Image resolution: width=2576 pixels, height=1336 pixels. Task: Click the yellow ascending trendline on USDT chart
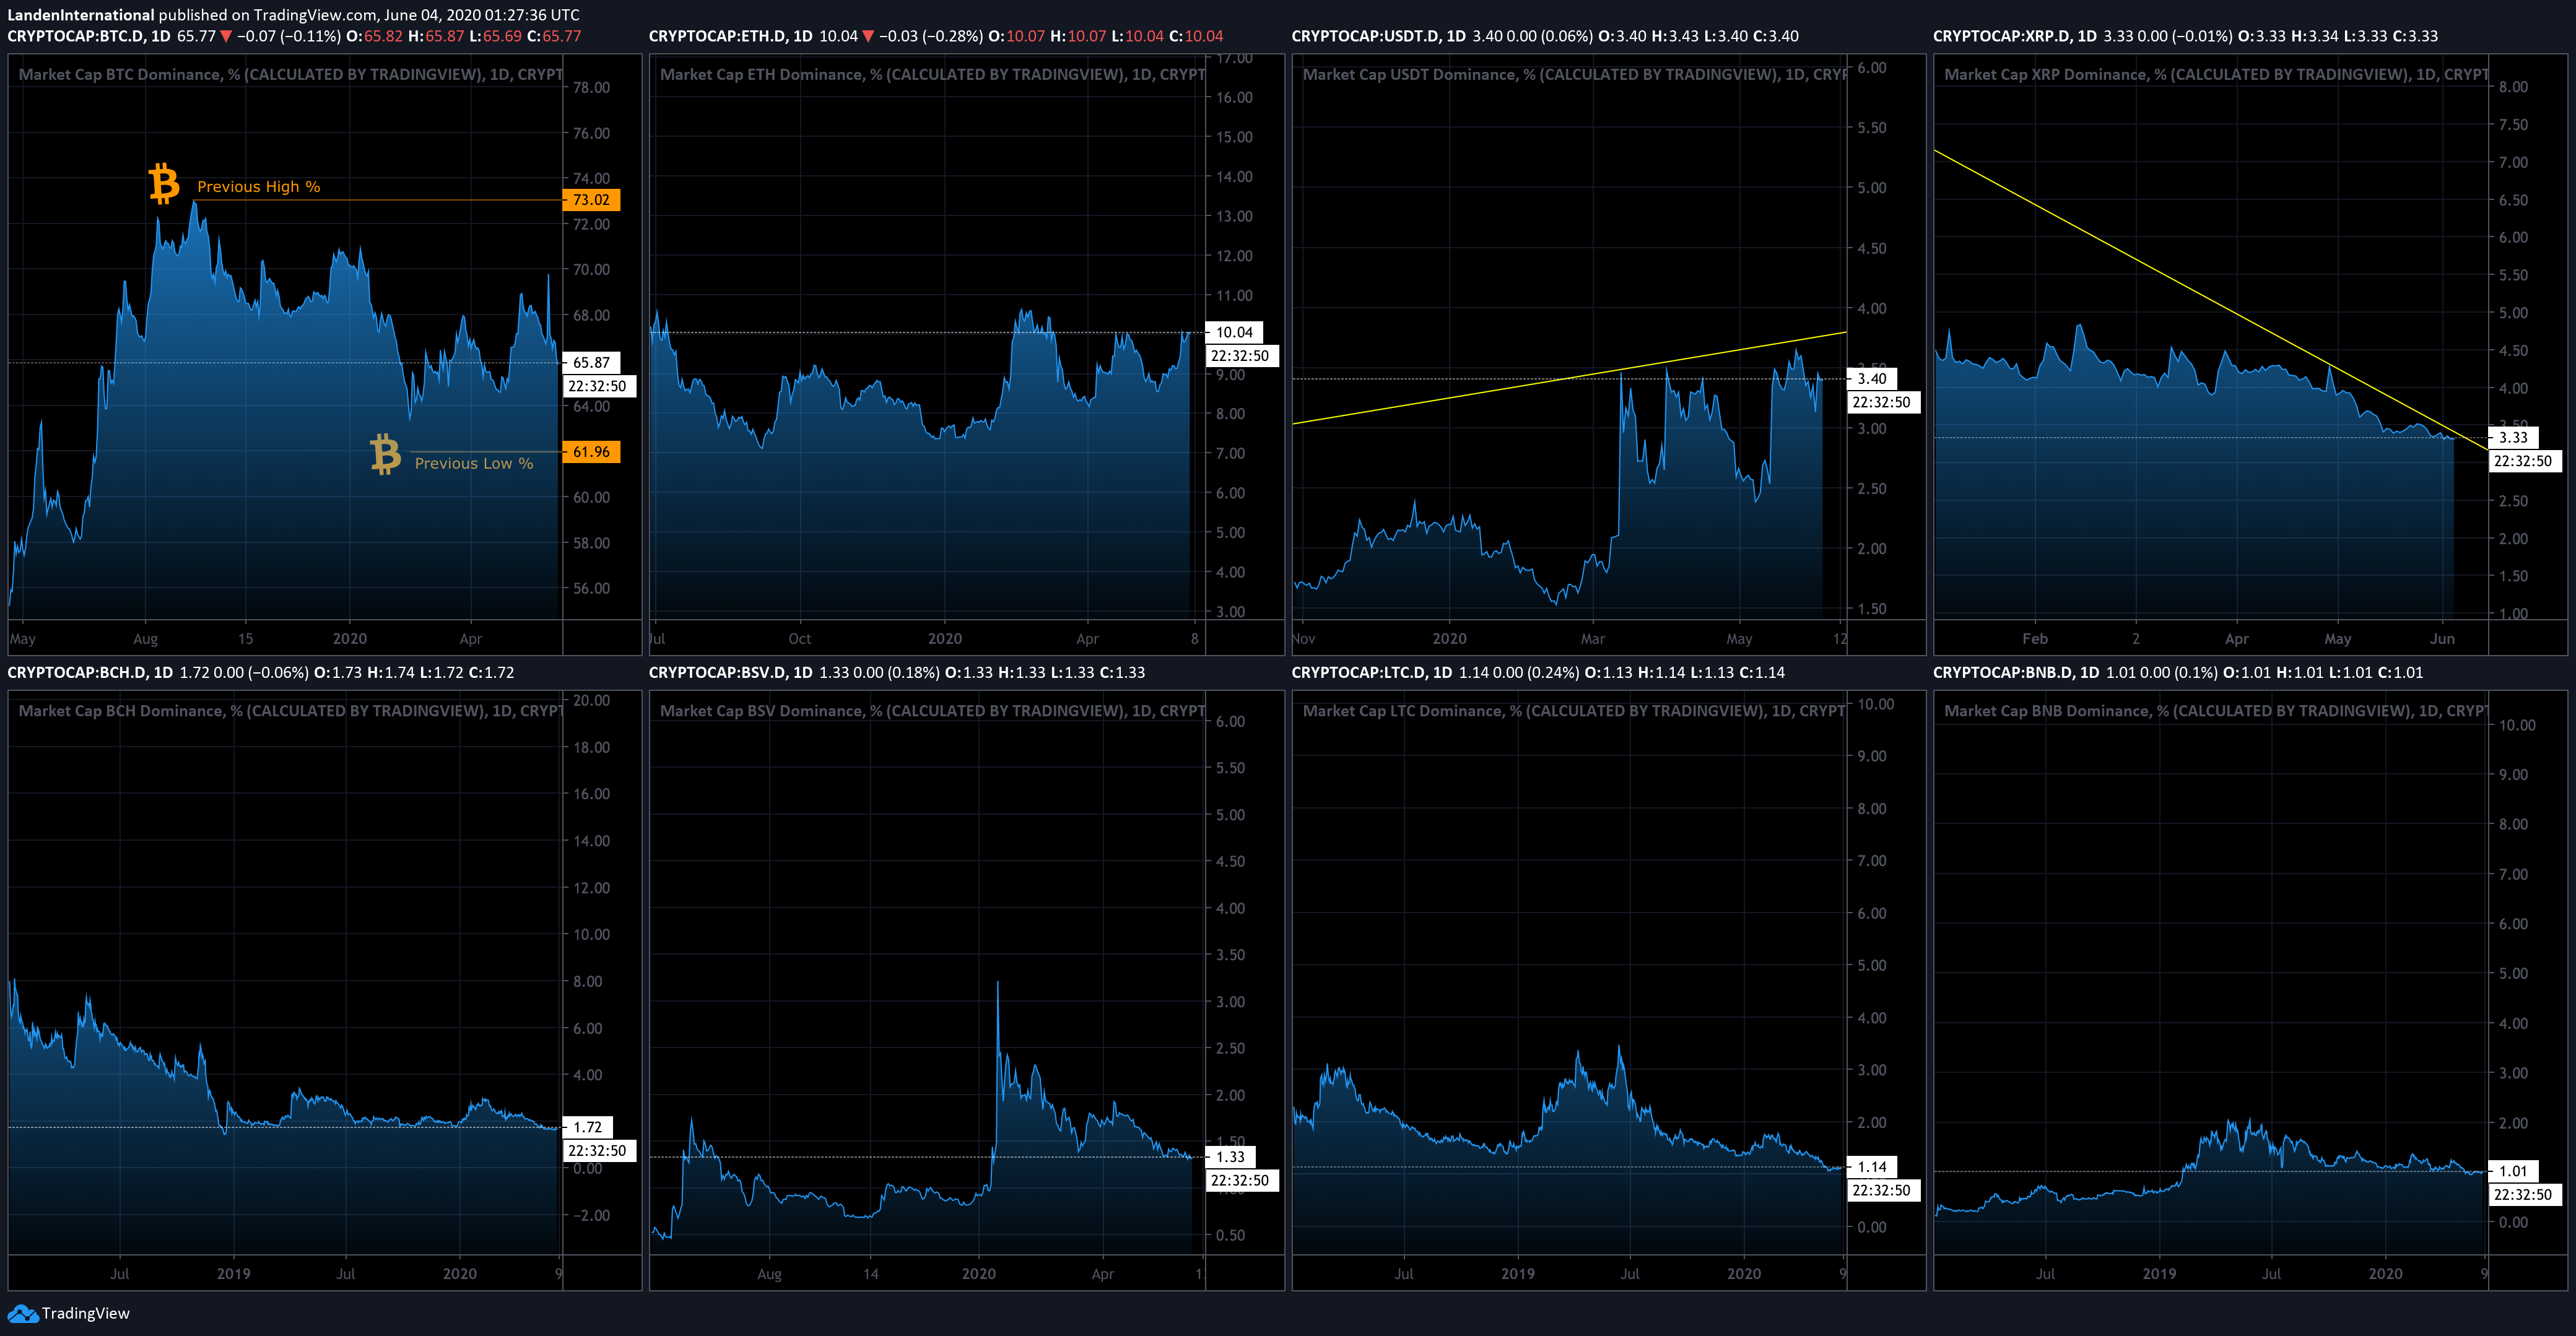(1570, 378)
